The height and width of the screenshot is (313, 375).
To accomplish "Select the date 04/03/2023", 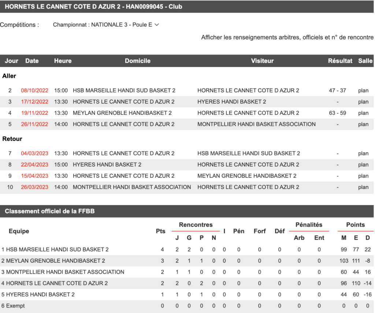I will (x=35, y=153).
